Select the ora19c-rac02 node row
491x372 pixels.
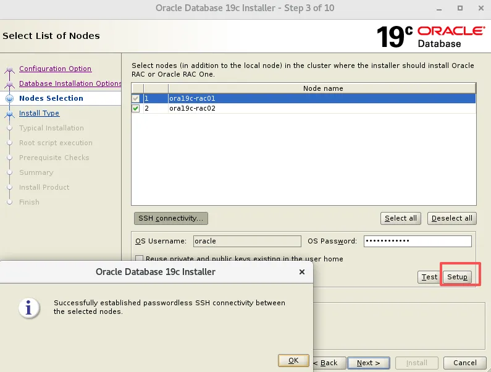click(303, 108)
